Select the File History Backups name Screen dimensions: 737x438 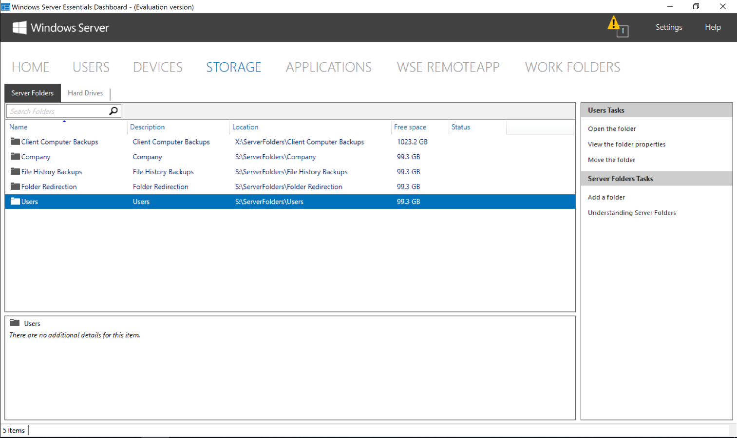[x=52, y=172]
